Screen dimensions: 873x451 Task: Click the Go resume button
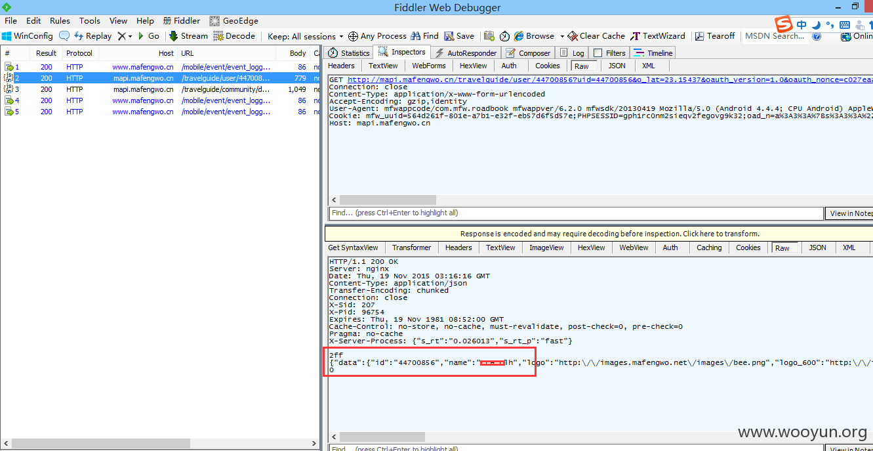click(148, 36)
